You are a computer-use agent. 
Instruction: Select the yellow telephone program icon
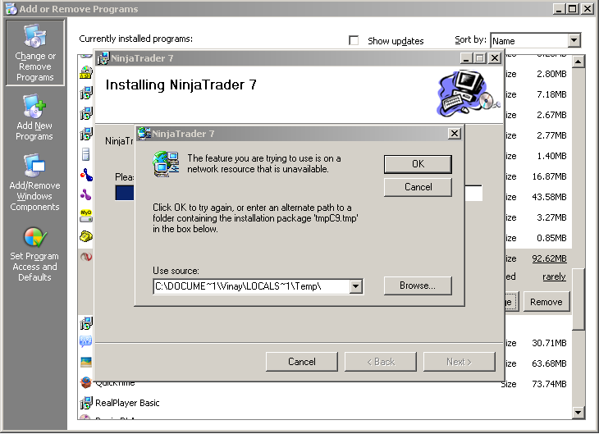[86, 236]
